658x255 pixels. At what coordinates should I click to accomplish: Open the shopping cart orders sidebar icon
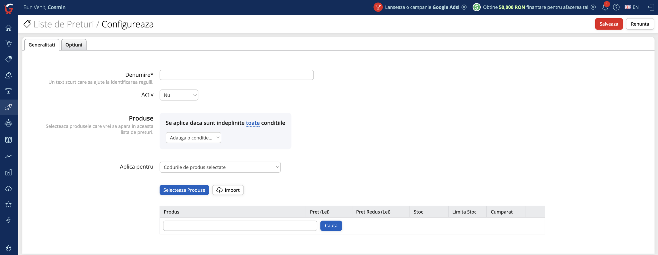tap(8, 43)
